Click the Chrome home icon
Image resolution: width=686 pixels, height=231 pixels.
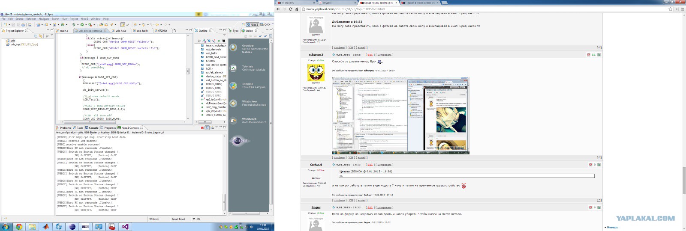(297, 9)
